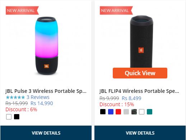186x140 pixels.
Task: Open JBL FLIP4 Wireless Portable title link
Action: tap(139, 91)
